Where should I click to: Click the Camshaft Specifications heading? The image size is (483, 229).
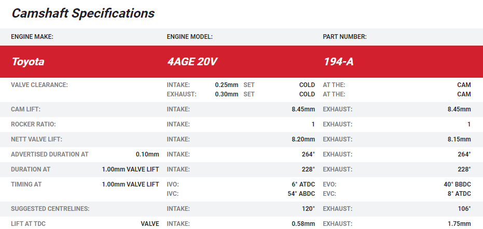pos(83,13)
